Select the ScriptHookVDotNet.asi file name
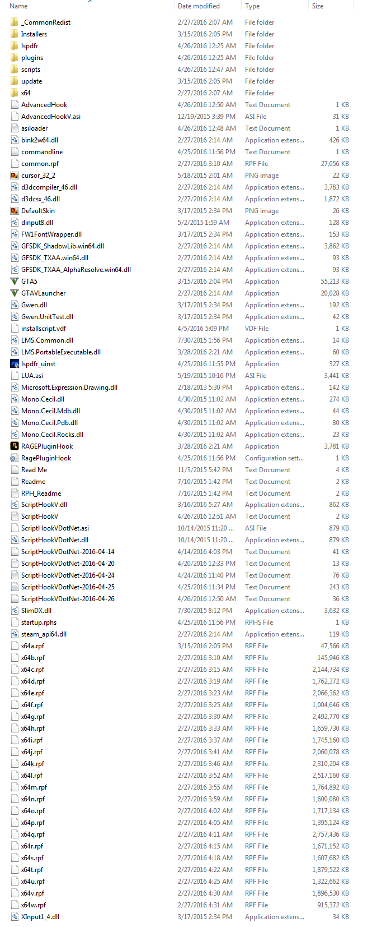 [x=55, y=528]
